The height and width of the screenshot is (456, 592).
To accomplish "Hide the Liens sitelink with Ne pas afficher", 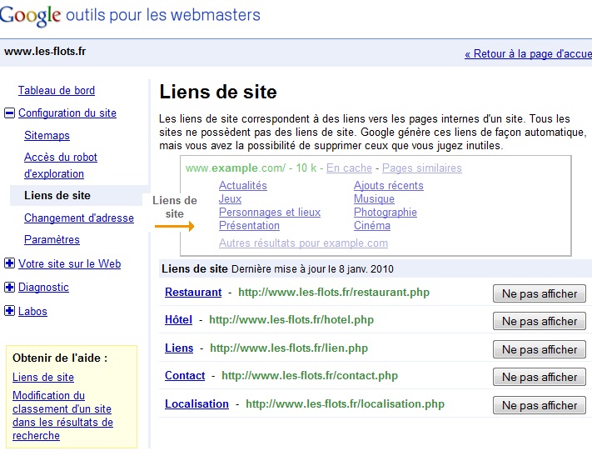I will [x=540, y=350].
